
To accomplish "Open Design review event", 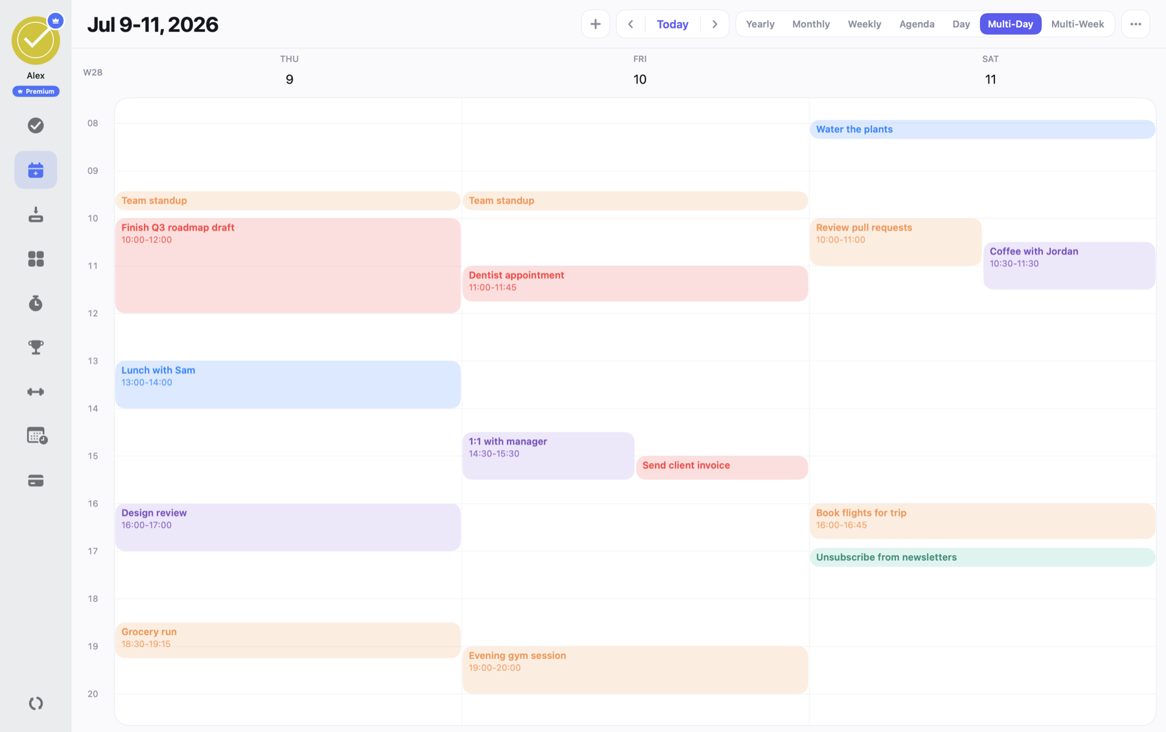I will pyautogui.click(x=288, y=527).
